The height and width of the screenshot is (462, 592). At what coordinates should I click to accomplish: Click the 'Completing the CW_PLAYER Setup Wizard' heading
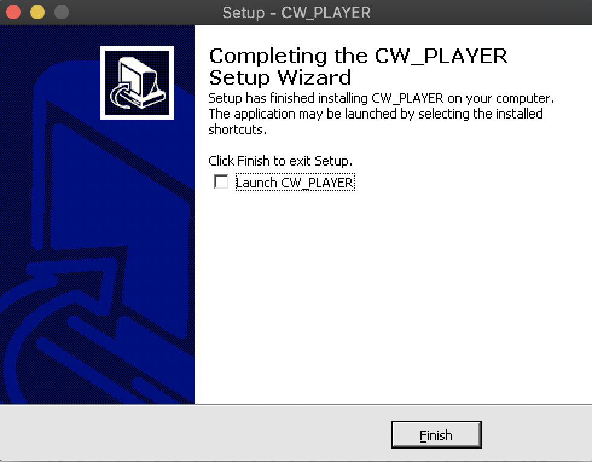click(x=358, y=67)
